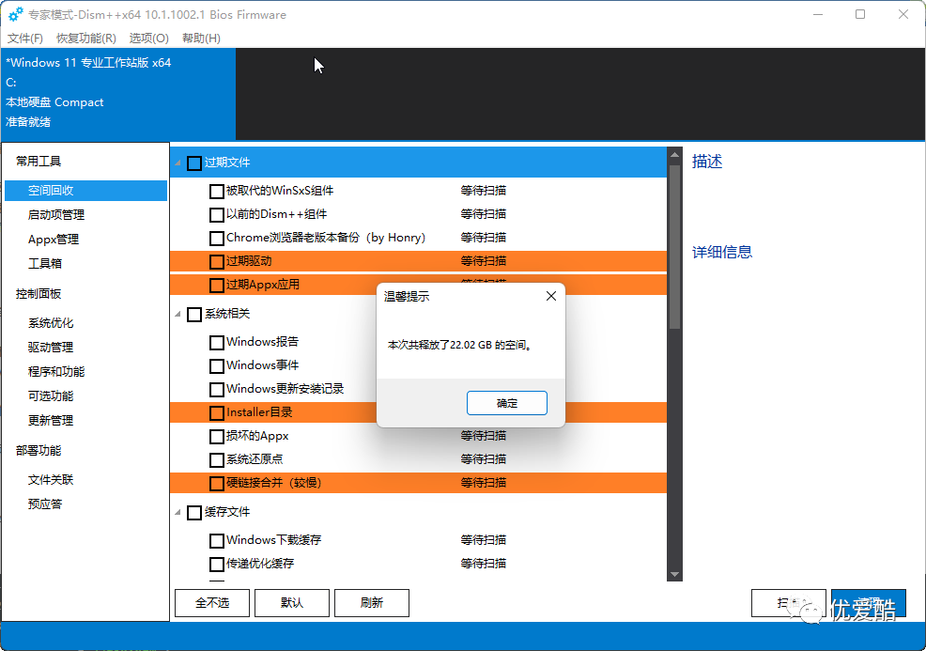926x651 pixels.
Task: Check 损坏的Appx checkbox
Action: [x=217, y=437]
